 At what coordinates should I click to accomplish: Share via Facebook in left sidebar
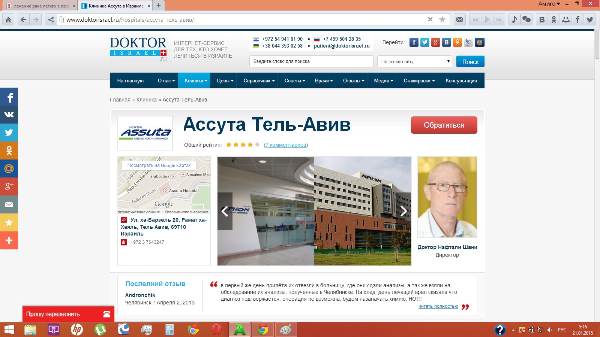[x=9, y=97]
